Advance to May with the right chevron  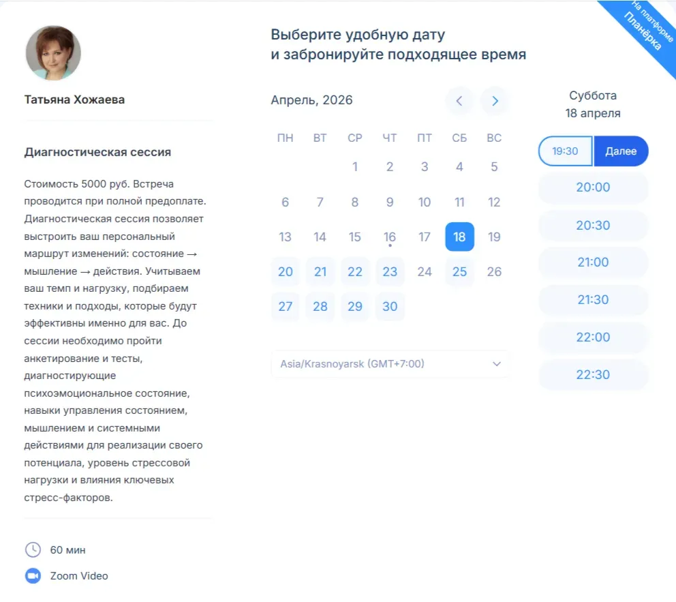click(x=495, y=101)
